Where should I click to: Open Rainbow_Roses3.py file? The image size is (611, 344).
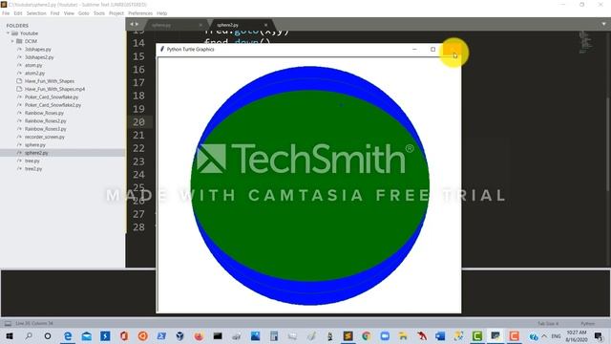pyautogui.click(x=46, y=129)
